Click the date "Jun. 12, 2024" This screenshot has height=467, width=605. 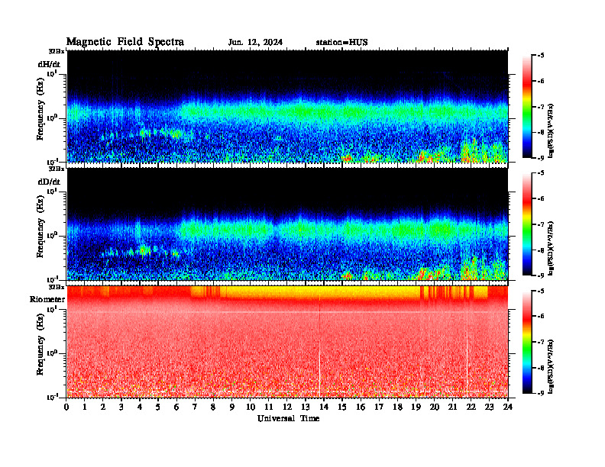[255, 43]
